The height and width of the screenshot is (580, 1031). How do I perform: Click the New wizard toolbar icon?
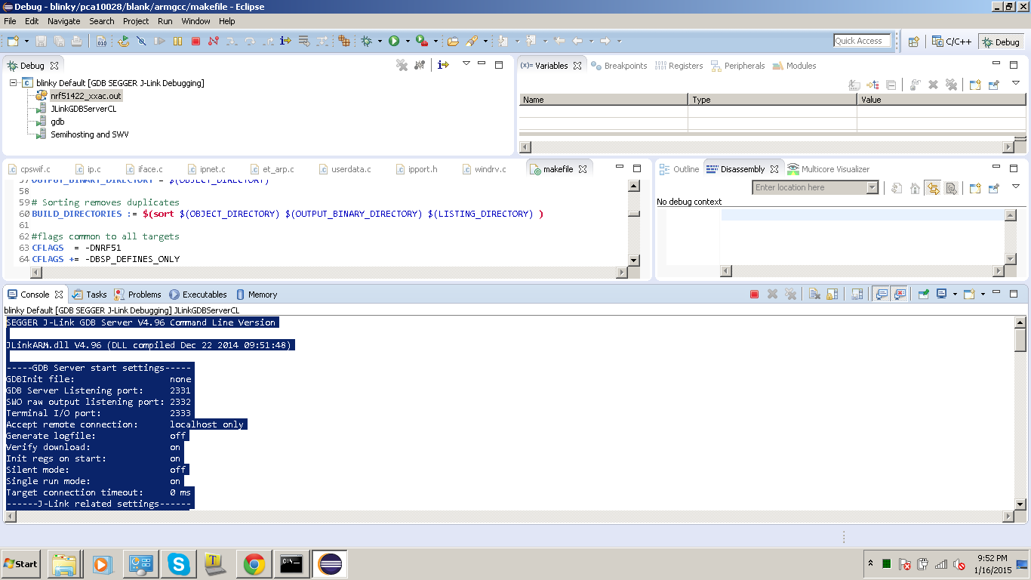14,41
